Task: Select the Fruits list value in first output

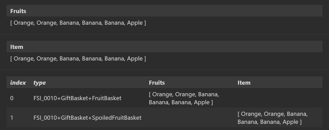Action: pos(78,23)
